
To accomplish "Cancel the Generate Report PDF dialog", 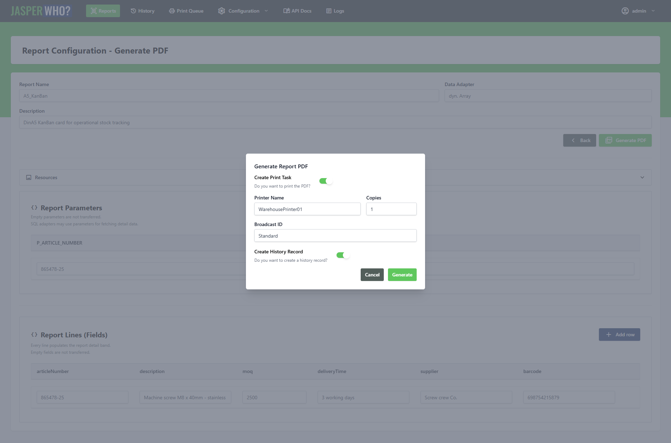I will click(x=372, y=275).
